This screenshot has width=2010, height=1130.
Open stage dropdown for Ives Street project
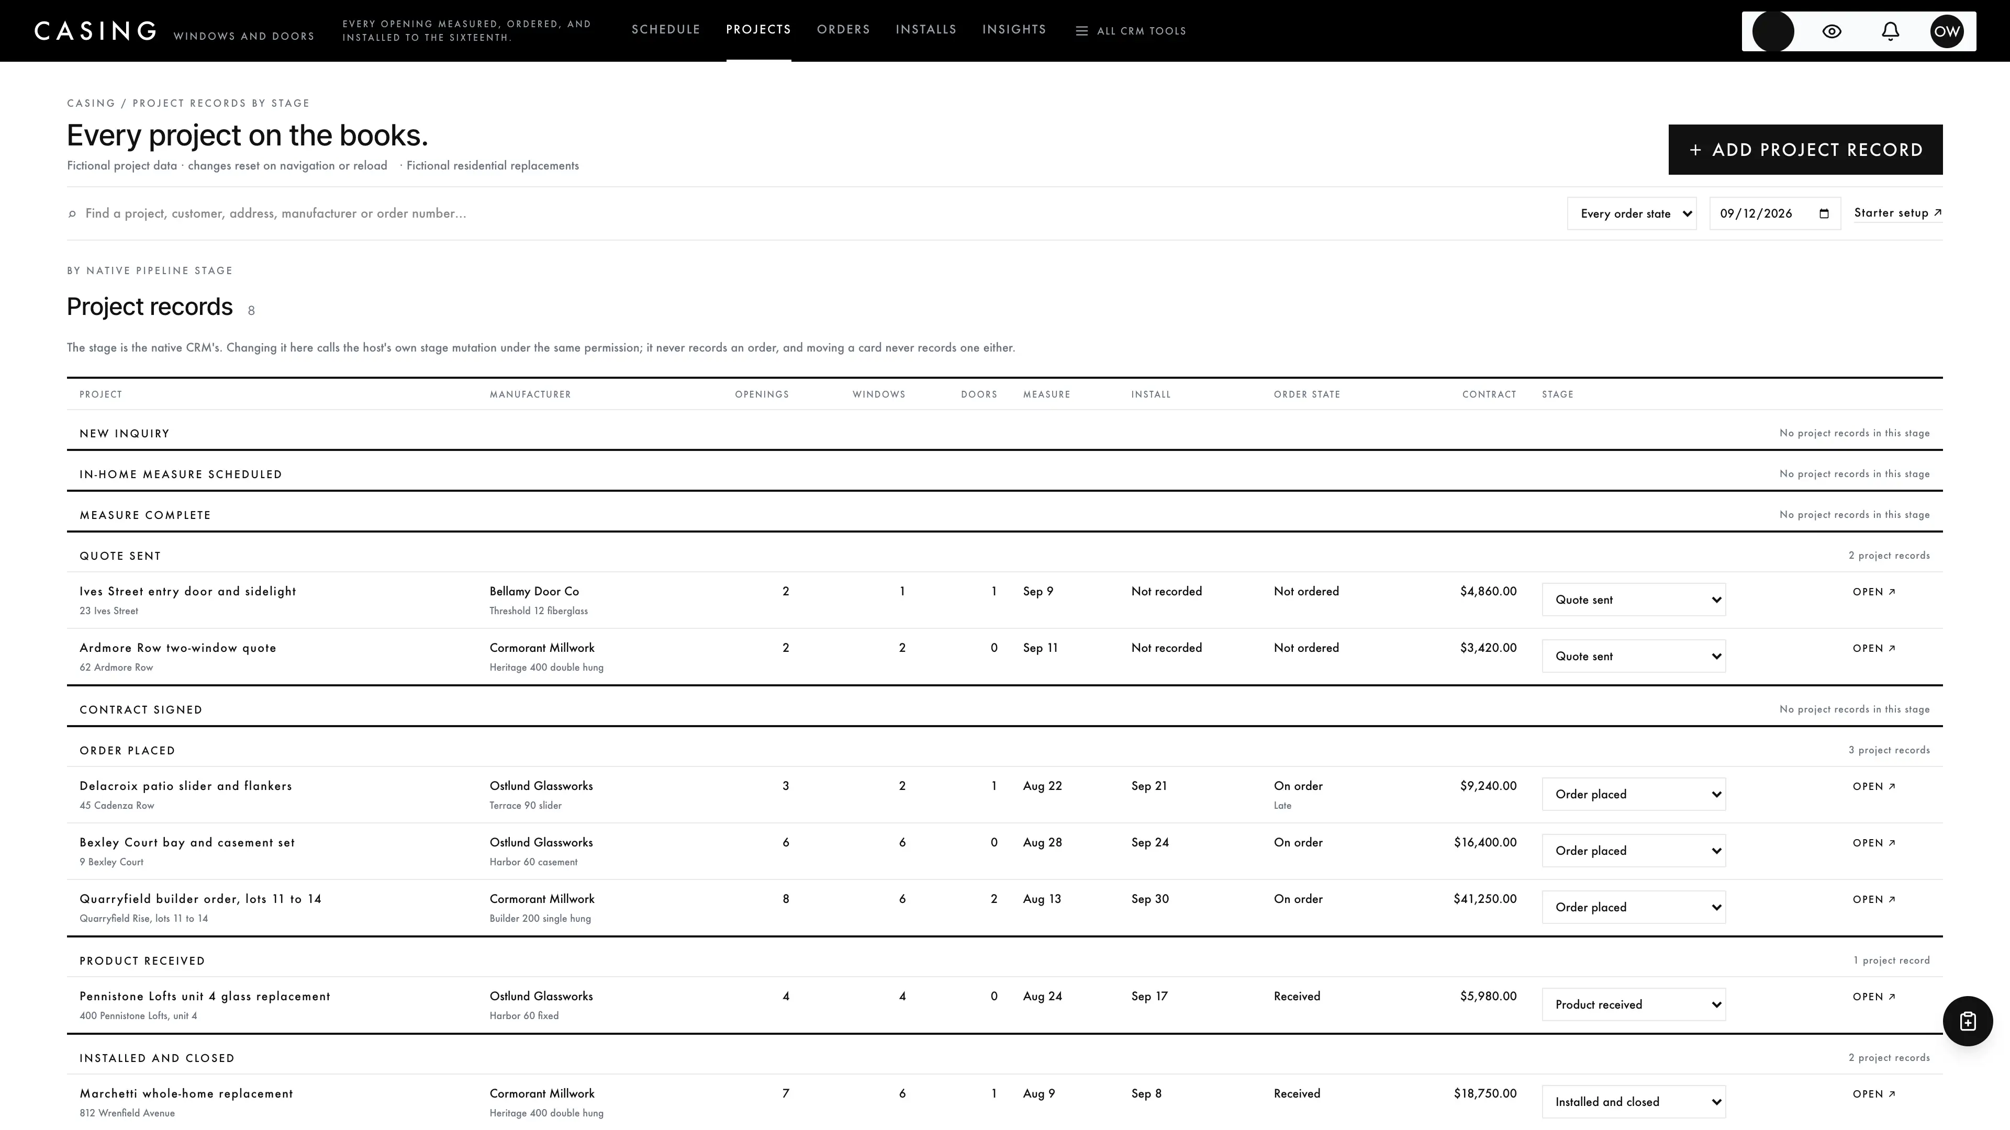click(x=1633, y=600)
